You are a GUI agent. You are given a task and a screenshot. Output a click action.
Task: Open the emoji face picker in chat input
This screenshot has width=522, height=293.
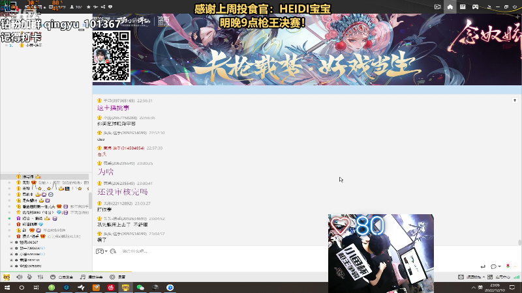pyautogui.click(x=113, y=251)
